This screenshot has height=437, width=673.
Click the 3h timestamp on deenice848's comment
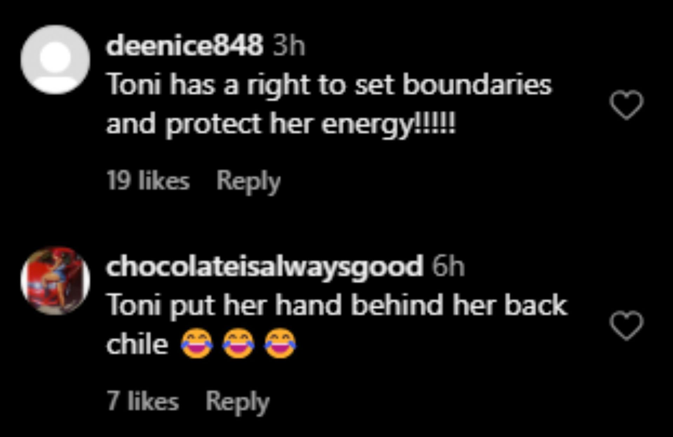[289, 46]
